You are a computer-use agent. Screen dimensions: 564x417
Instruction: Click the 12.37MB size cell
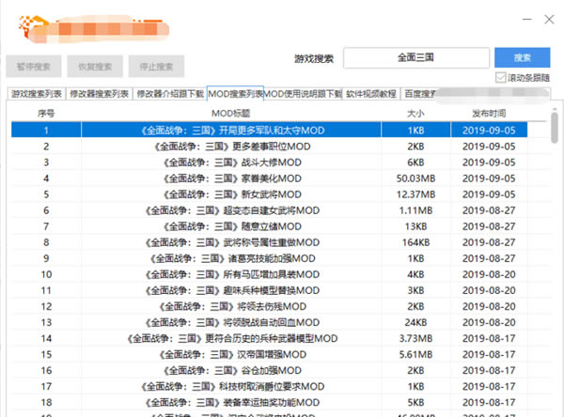tap(415, 194)
